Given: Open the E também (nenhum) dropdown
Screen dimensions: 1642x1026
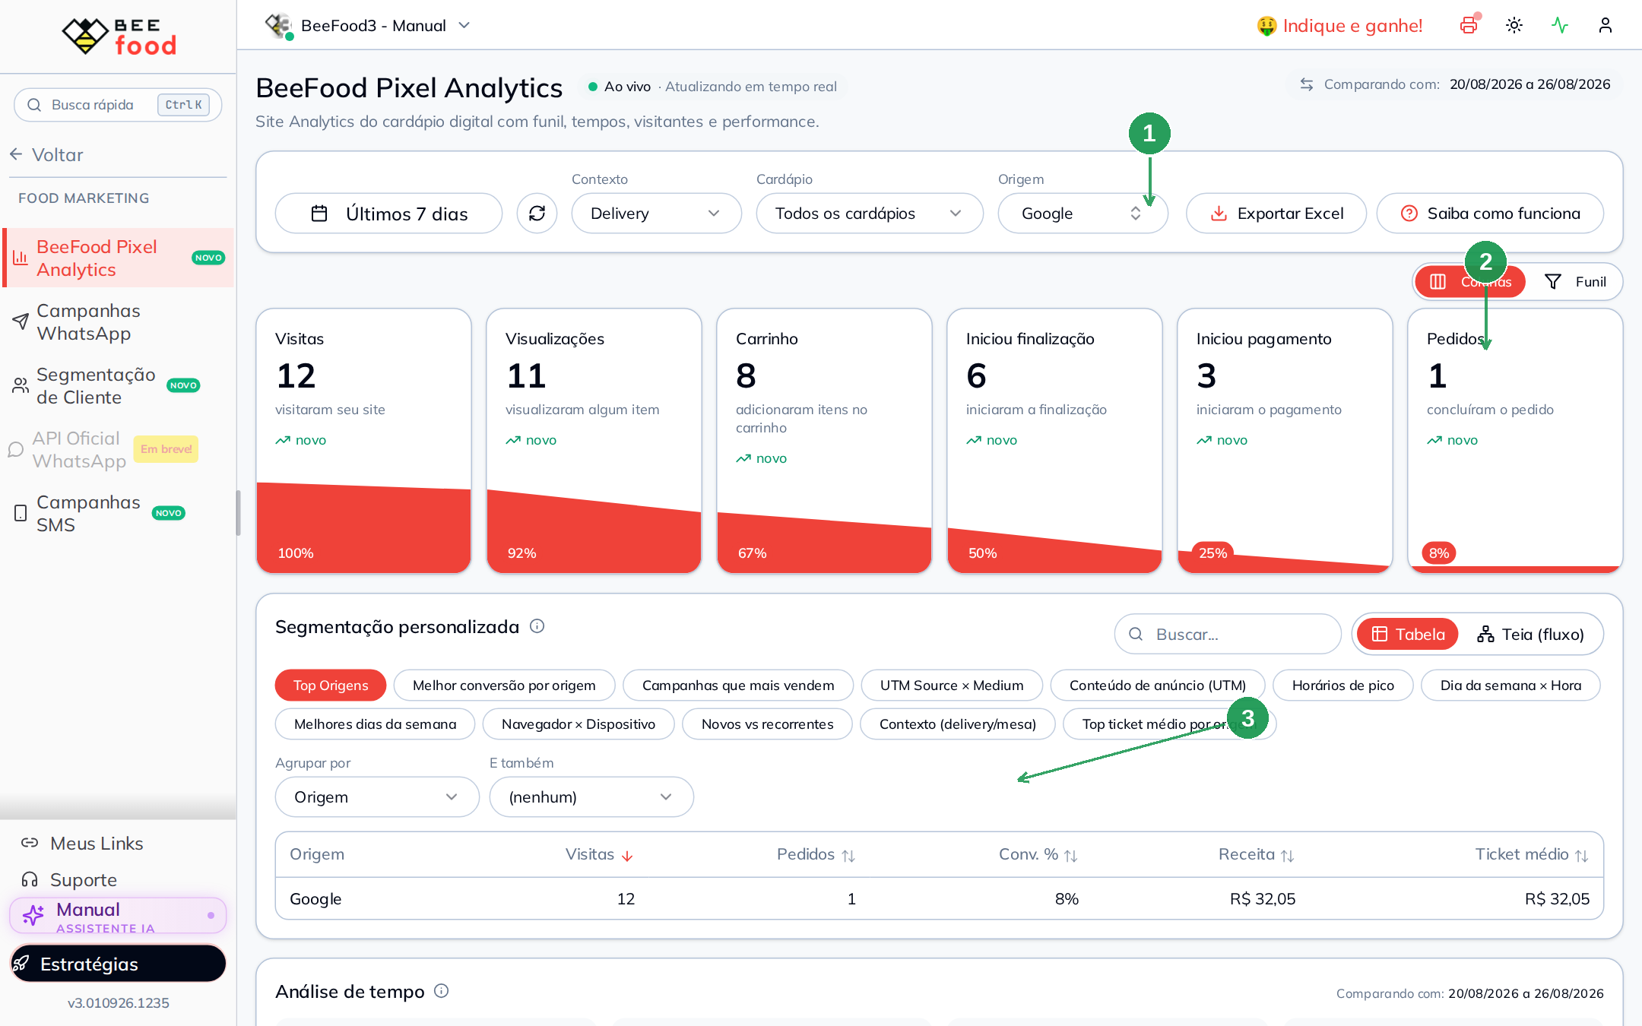Looking at the screenshot, I should 591,797.
